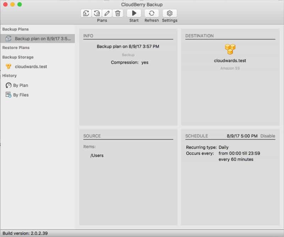The width and height of the screenshot is (284, 237).
Task: Click the new restore plan toolbar icon
Action: 97,13
